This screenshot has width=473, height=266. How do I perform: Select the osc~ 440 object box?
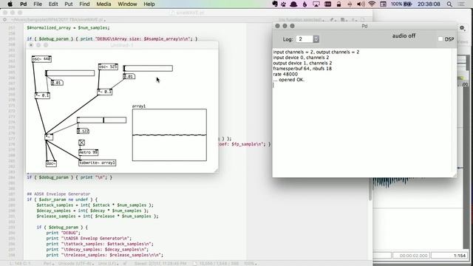click(x=41, y=59)
